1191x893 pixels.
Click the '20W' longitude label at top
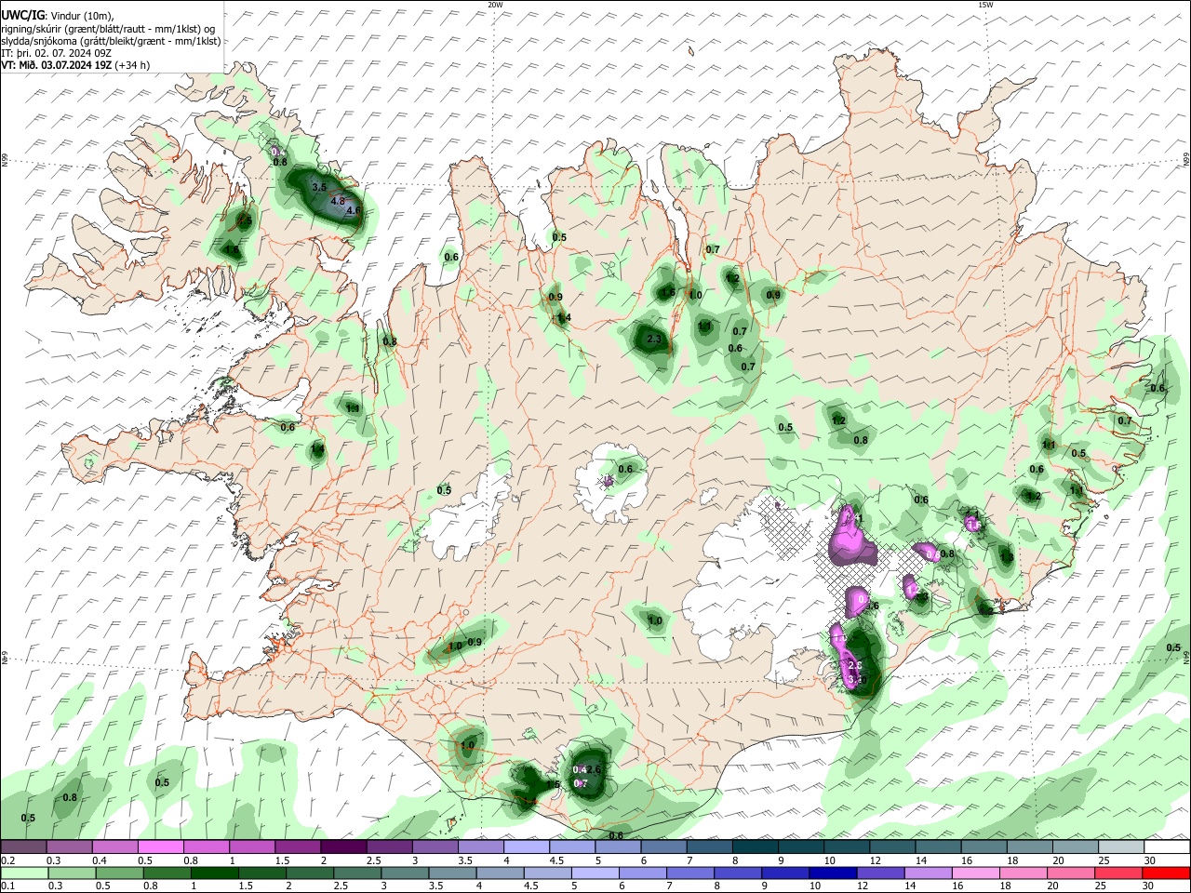point(495,5)
